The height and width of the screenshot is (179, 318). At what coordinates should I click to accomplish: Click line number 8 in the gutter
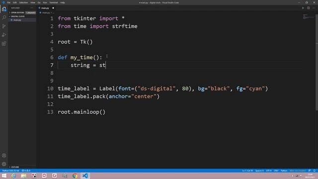[x=52, y=73]
